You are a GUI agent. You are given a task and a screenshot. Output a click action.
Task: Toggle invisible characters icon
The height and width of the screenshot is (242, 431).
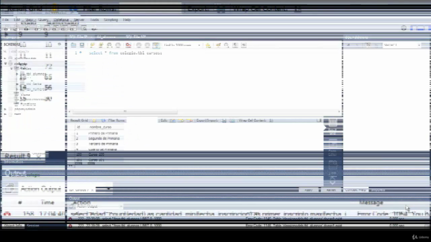click(x=235, y=45)
